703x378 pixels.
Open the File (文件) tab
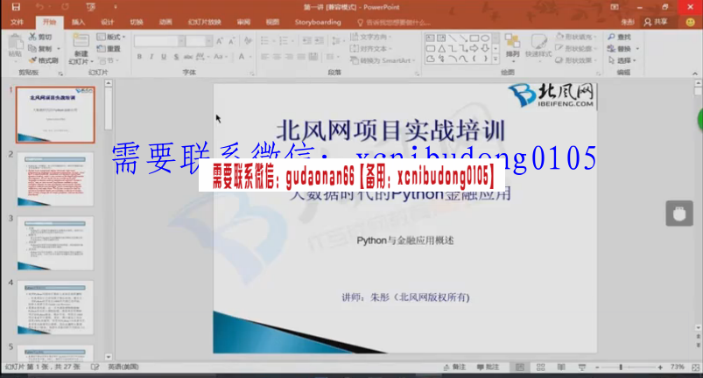click(x=17, y=22)
